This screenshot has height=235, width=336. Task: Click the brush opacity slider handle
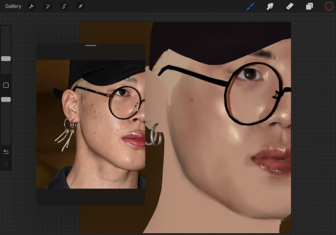[6, 99]
